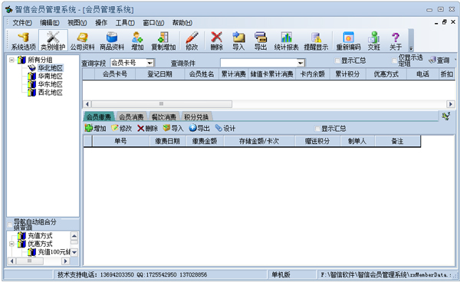This screenshot has width=460, height=282.
Task: Toggle 仅显示选定组 checkbox
Action: [x=394, y=61]
